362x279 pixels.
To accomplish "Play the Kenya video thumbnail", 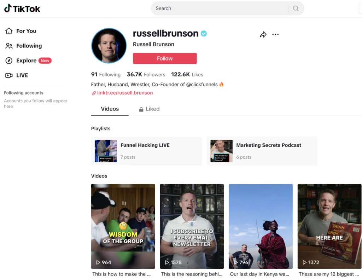I will [261, 226].
